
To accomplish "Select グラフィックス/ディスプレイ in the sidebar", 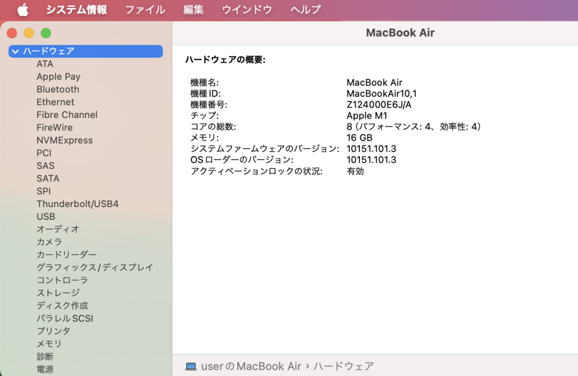I will [x=95, y=267].
